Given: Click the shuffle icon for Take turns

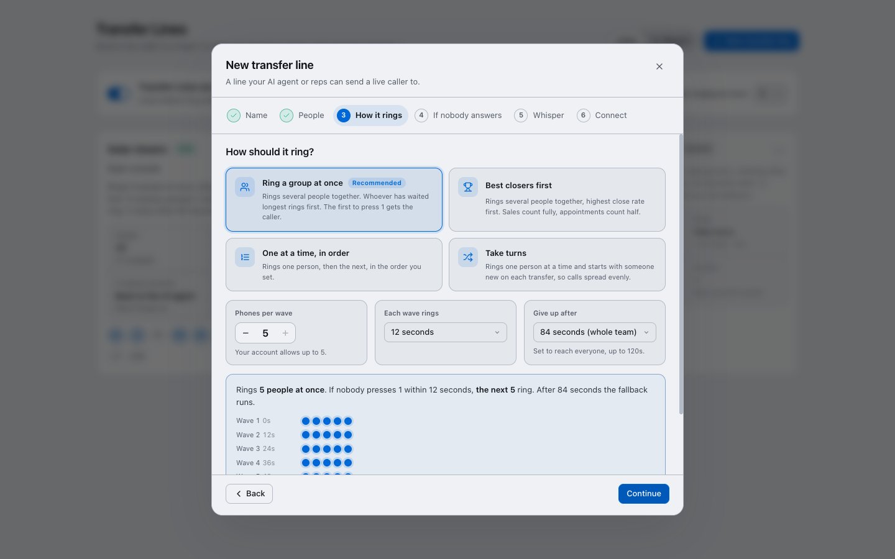Looking at the screenshot, I should (x=468, y=257).
